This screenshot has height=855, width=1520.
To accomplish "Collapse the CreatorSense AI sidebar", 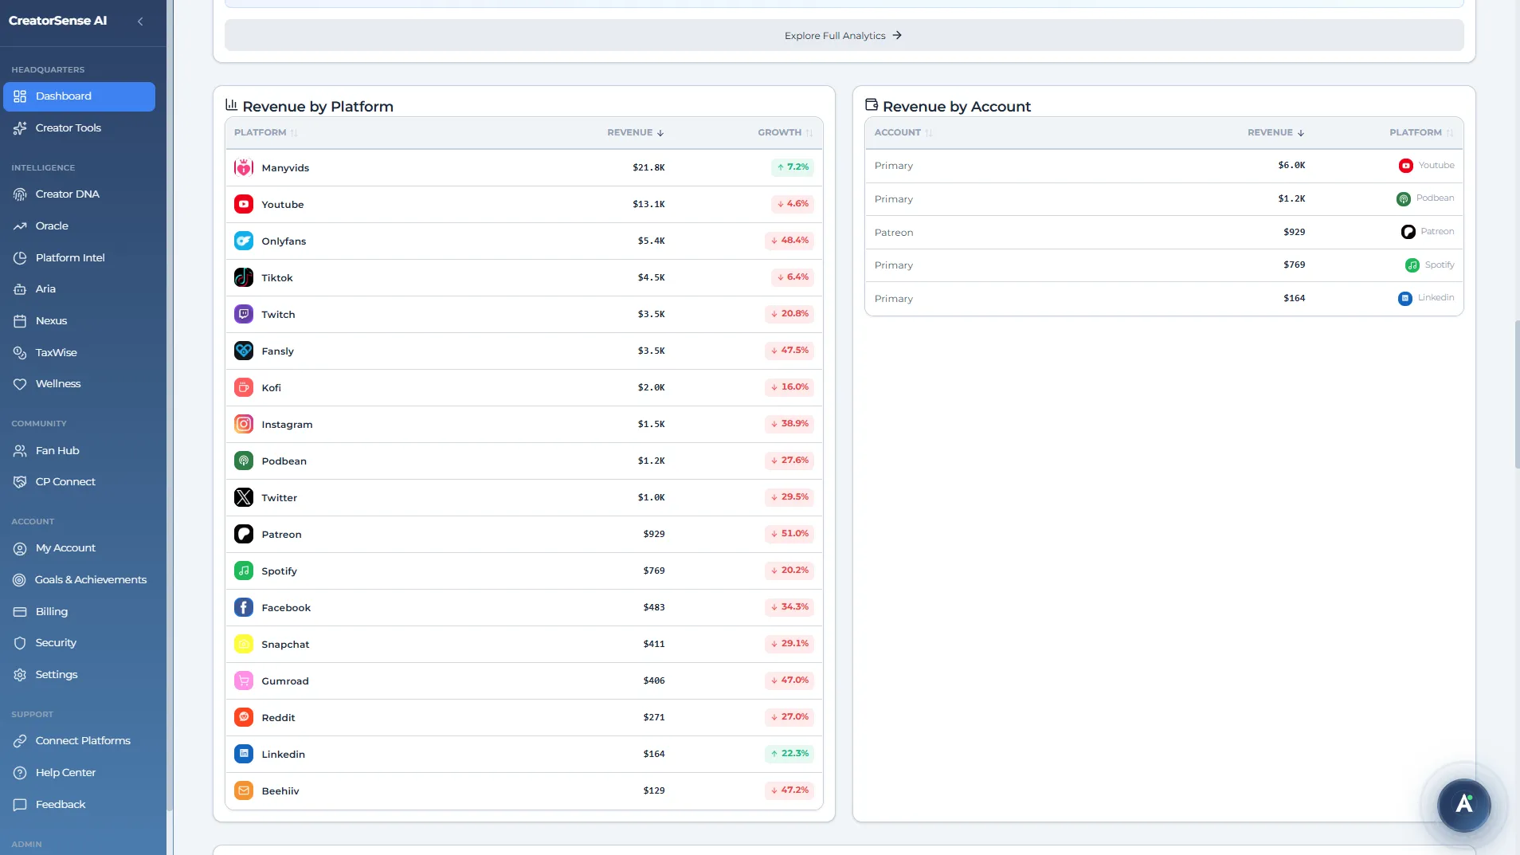I will pyautogui.click(x=141, y=21).
